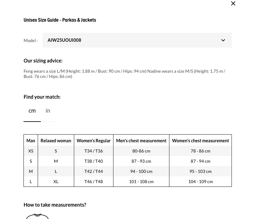The width and height of the screenshot is (268, 219).
Task: Click the Women's chest measurement header
Action: 200,141
